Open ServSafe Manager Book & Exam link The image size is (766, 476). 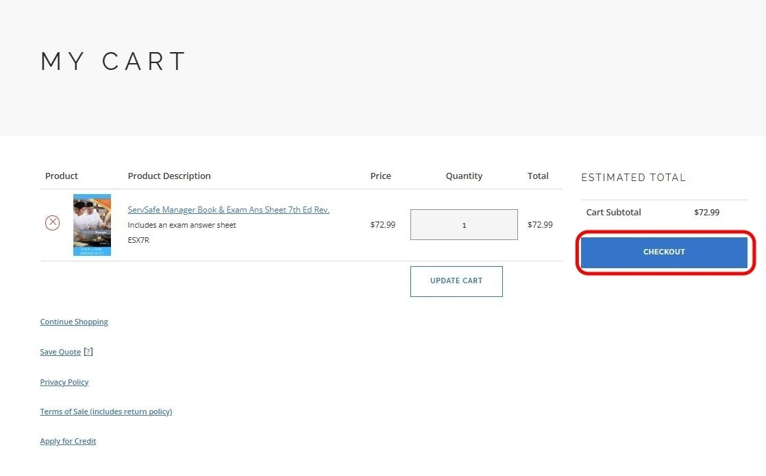click(x=228, y=210)
